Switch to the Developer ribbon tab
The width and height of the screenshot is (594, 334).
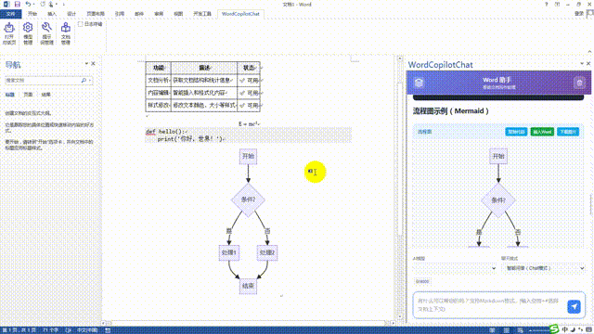tap(202, 14)
